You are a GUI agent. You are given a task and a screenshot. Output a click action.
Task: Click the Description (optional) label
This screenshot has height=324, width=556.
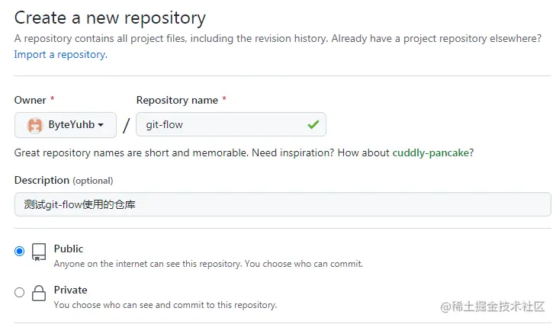pyautogui.click(x=63, y=181)
